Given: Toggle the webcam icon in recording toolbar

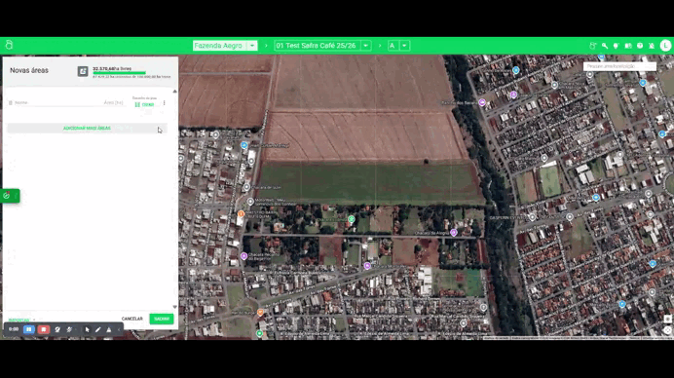Looking at the screenshot, I should (57, 330).
